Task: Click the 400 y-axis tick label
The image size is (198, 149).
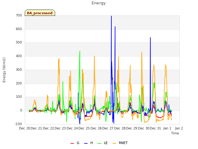Action: [x=19, y=56]
